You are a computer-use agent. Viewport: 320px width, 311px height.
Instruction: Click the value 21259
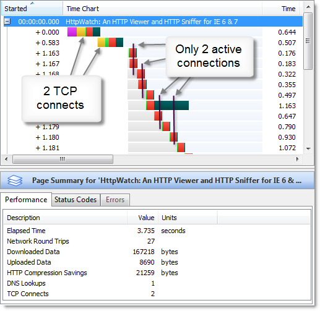coord(145,273)
